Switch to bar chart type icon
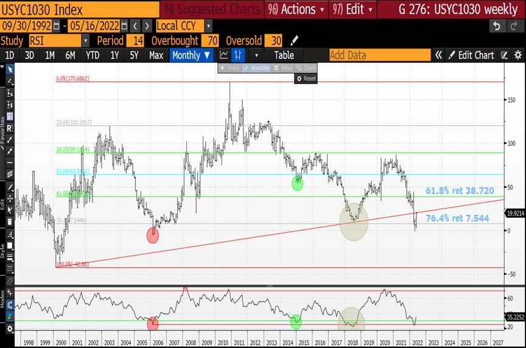This screenshot has height=348, width=526. point(238,55)
